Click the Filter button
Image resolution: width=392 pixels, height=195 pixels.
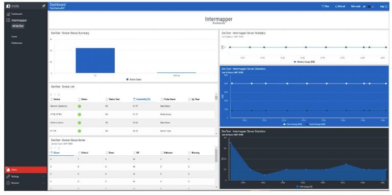[325, 7]
